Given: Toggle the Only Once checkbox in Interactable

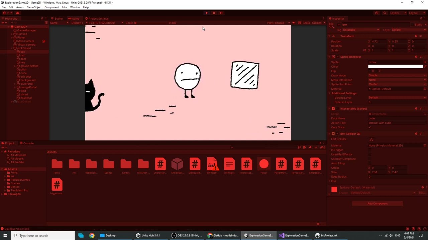Looking at the screenshot, I should pyautogui.click(x=369, y=127).
